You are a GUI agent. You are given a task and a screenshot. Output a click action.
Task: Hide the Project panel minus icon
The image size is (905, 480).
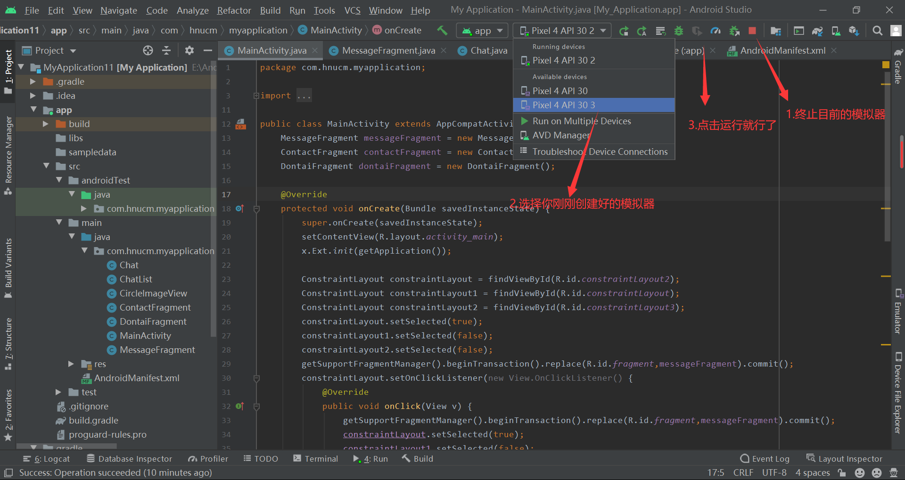[207, 50]
